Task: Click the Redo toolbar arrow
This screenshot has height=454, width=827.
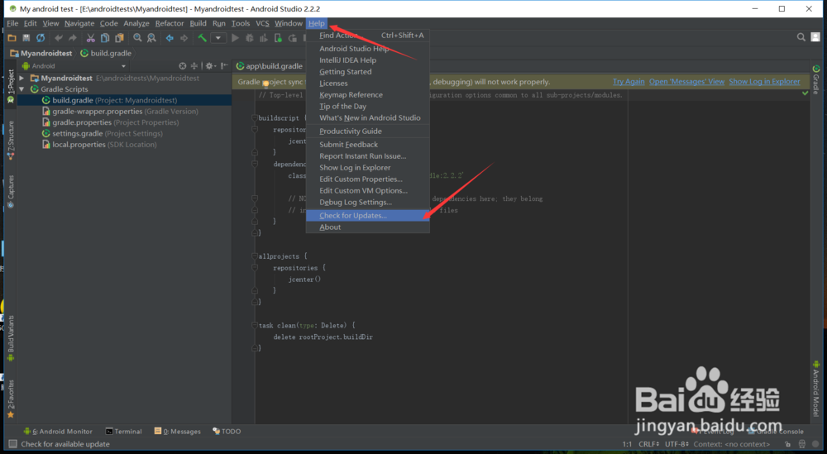Action: tap(73, 38)
